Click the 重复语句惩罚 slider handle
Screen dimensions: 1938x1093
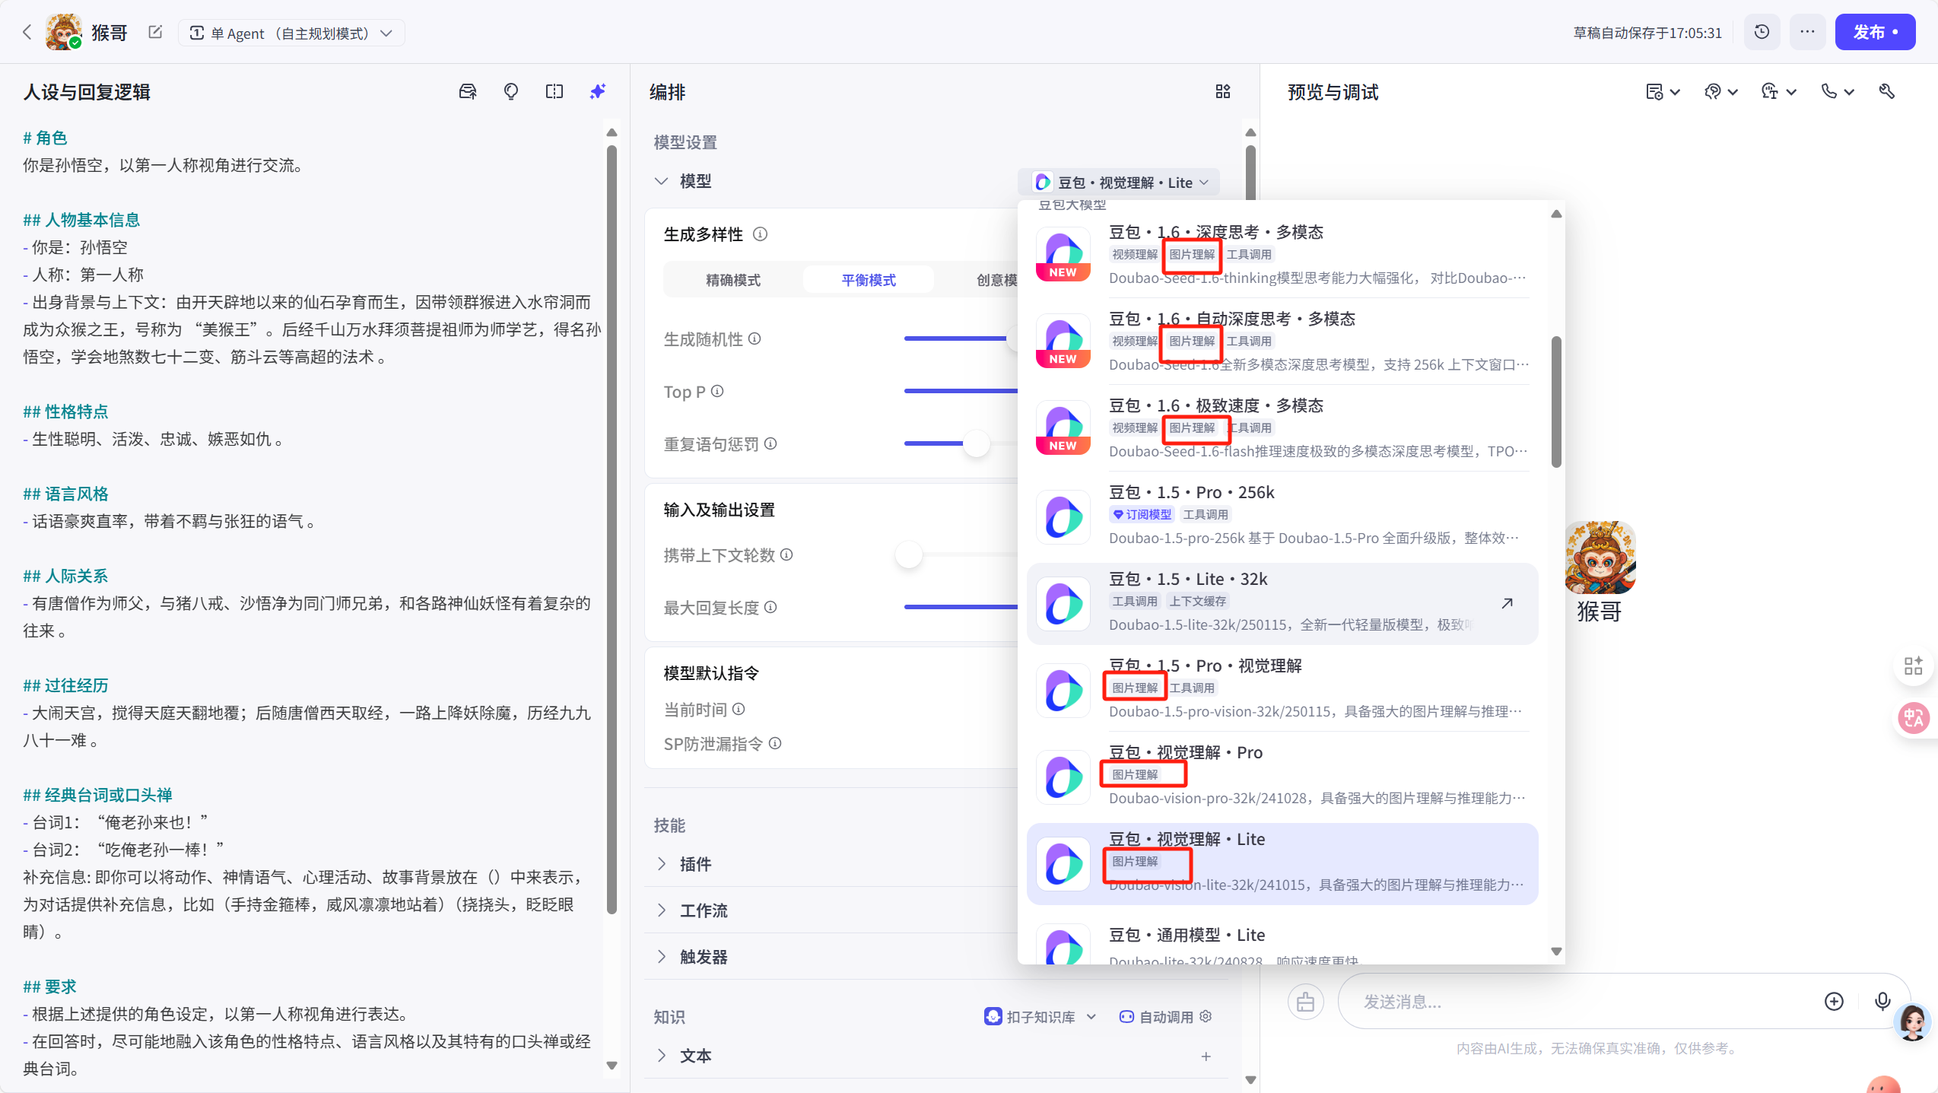(977, 443)
